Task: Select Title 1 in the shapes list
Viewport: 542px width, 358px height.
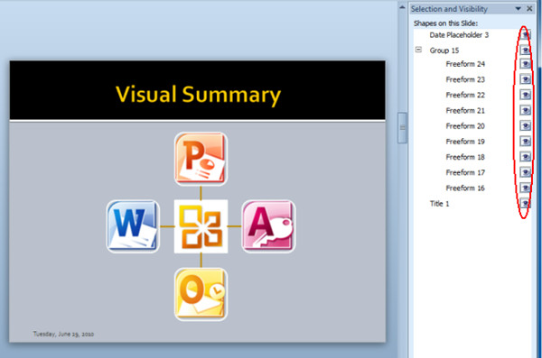Action: pos(439,203)
